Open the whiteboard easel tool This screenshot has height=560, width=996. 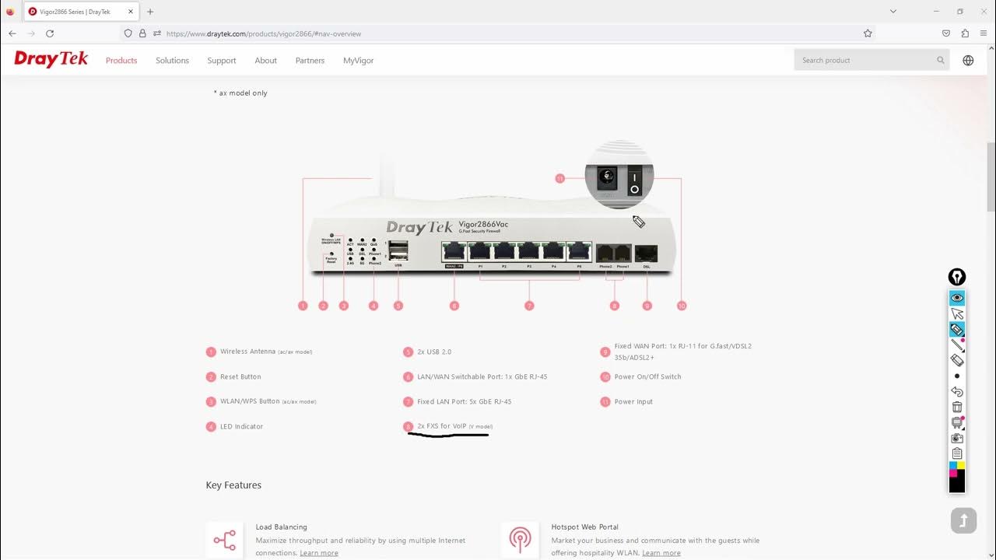coord(957,422)
